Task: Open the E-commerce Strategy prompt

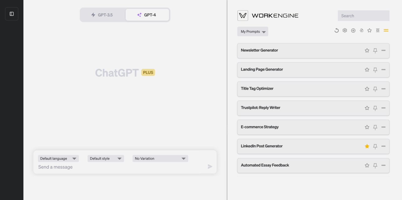Action: tap(260, 127)
